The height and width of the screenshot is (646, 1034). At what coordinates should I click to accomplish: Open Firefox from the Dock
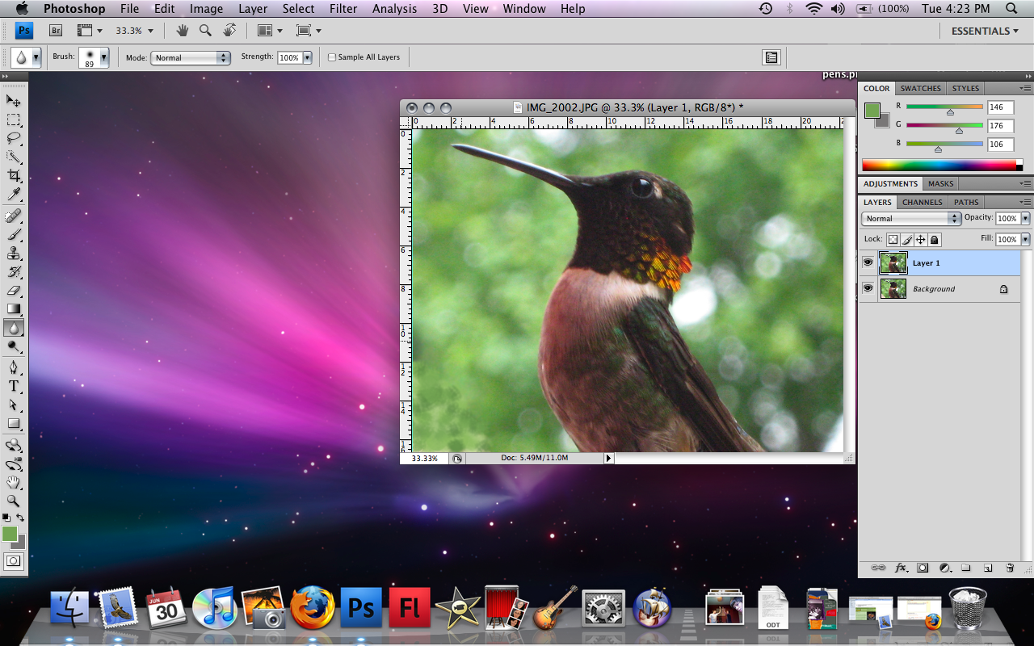pyautogui.click(x=312, y=607)
